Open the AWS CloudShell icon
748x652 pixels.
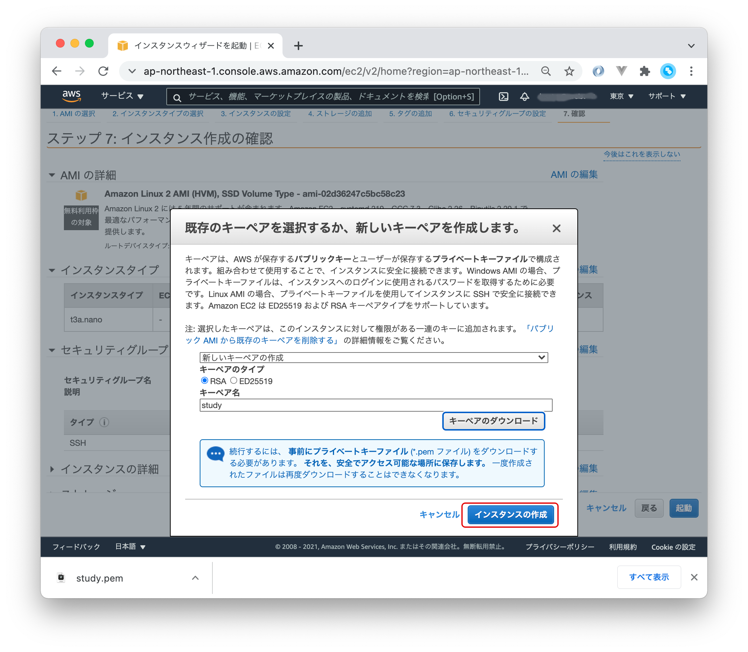(x=503, y=97)
